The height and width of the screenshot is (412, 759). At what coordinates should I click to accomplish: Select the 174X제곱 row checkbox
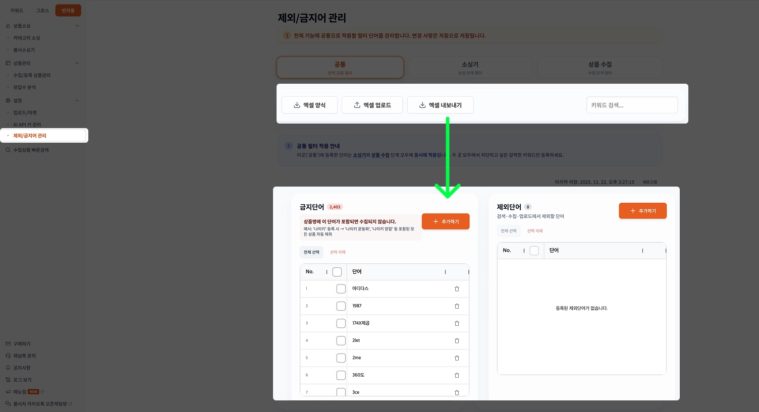point(341,323)
